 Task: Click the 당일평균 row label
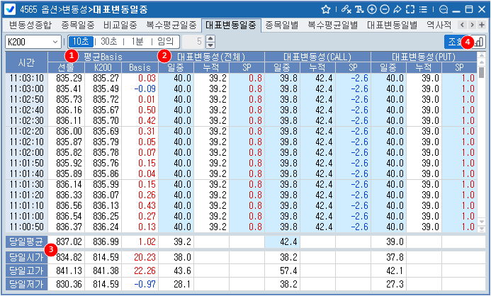(24, 242)
